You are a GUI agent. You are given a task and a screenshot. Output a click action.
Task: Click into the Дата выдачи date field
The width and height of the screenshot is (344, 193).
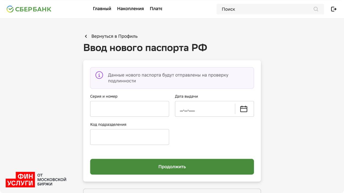(x=205, y=109)
